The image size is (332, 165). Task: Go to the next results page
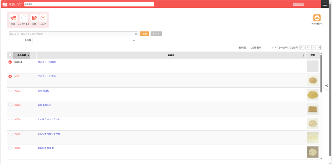point(314,47)
